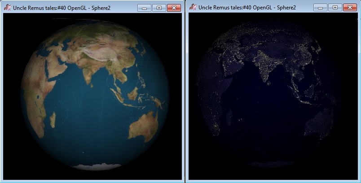Image resolution: width=361 pixels, height=183 pixels.
Task: Minimize the right night Earth window
Action: pos(320,8)
